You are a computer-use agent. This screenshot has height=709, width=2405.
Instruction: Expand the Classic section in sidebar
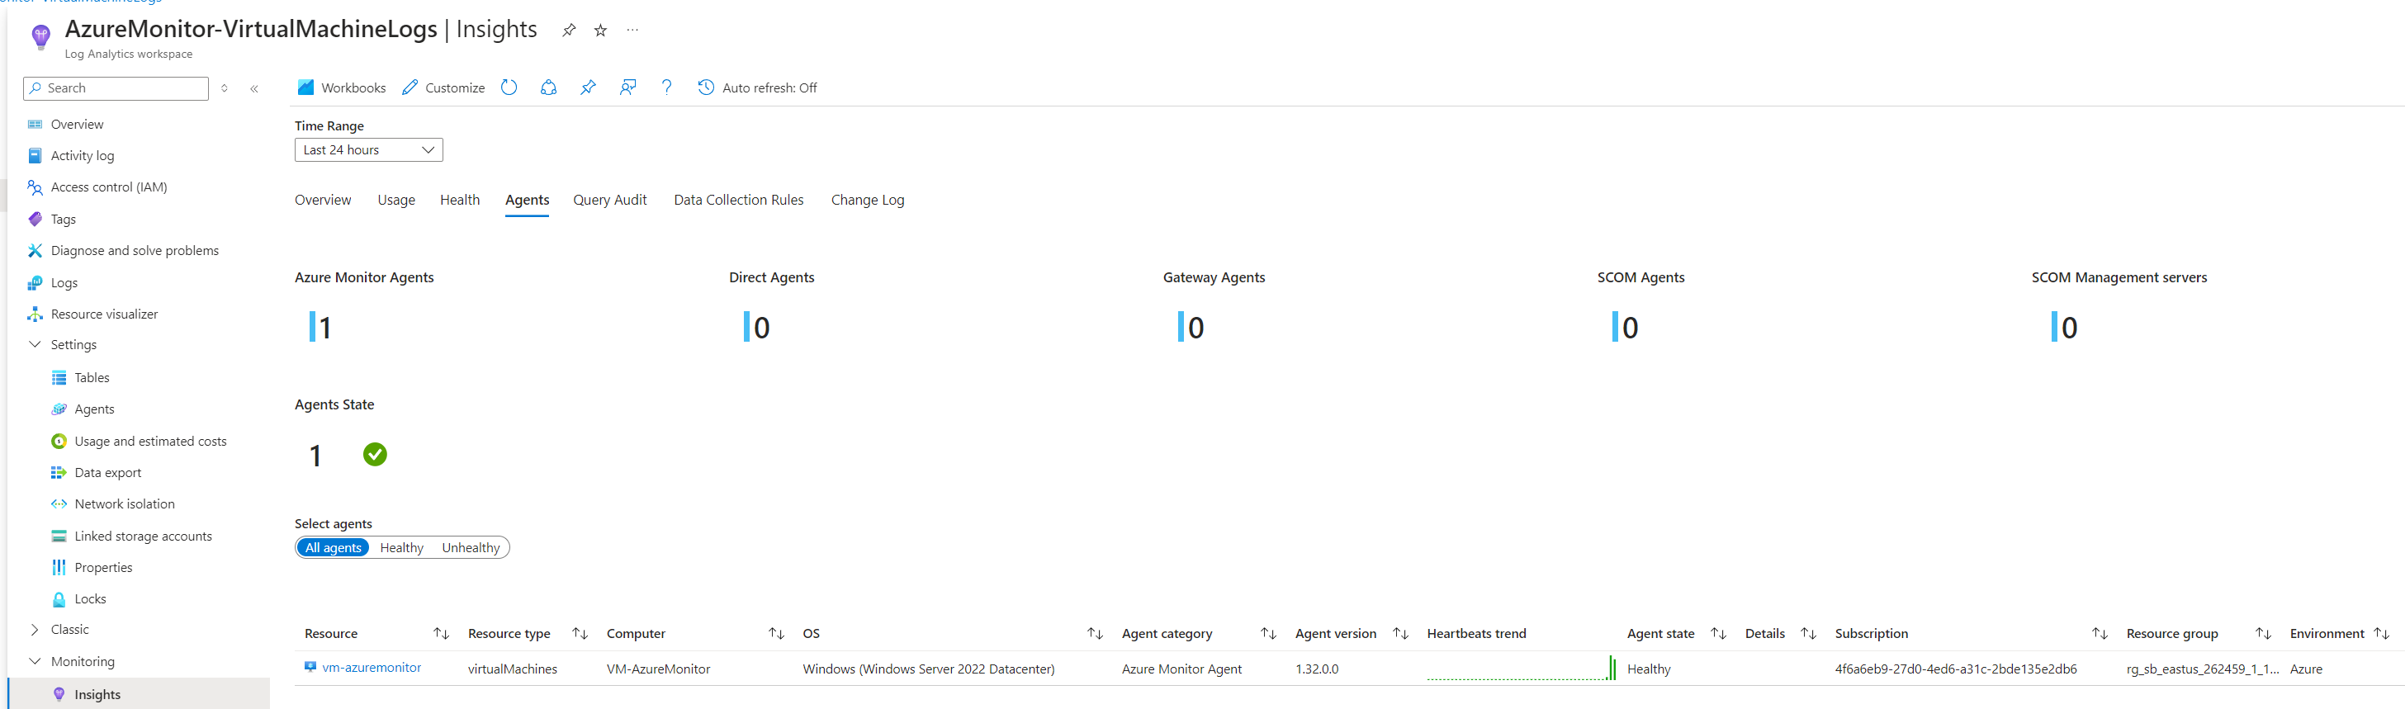pyautogui.click(x=36, y=630)
